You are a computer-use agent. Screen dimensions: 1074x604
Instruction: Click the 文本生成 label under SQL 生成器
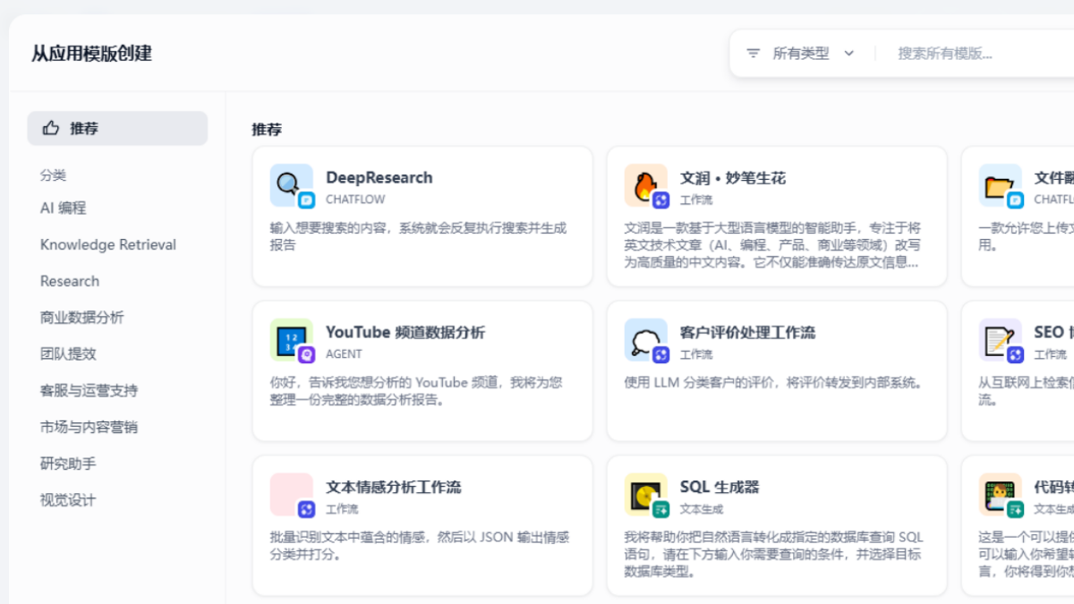point(702,509)
